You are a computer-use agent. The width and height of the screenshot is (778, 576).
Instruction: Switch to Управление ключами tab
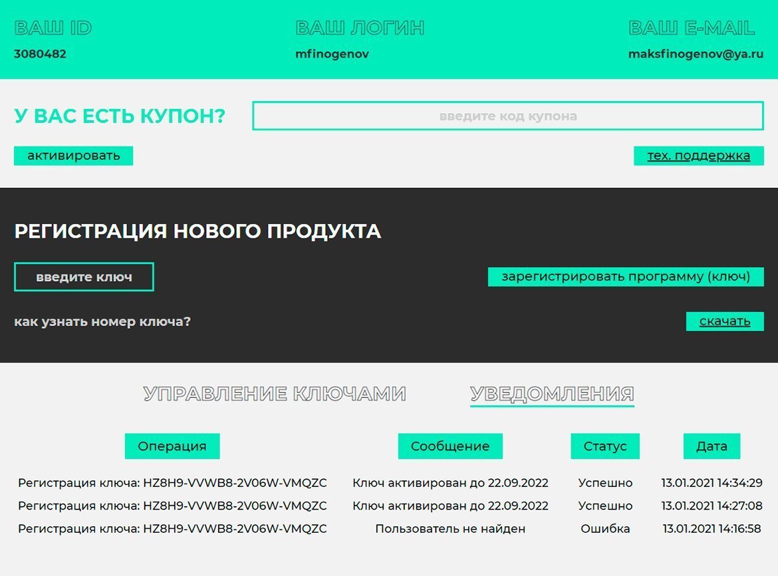coord(275,394)
